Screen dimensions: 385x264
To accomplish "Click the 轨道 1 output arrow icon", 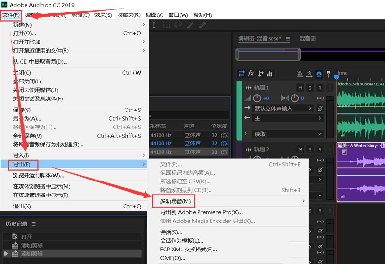I will click(247, 118).
